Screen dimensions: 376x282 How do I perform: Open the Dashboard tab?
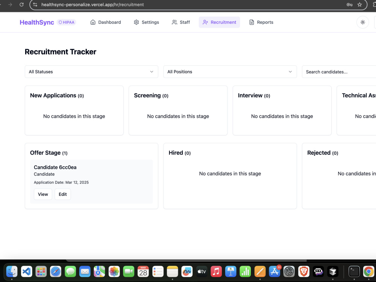point(106,22)
